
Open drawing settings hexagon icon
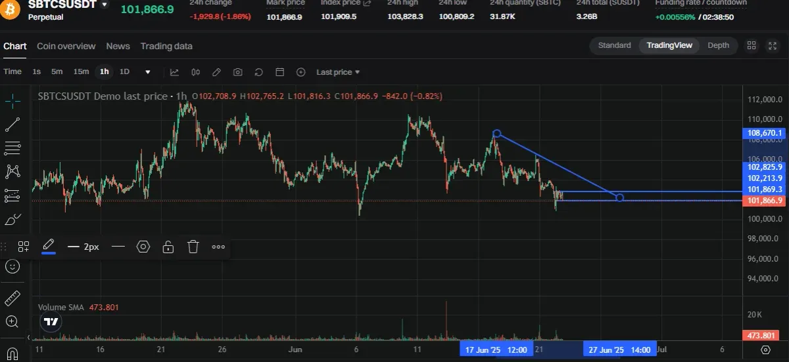tap(143, 247)
